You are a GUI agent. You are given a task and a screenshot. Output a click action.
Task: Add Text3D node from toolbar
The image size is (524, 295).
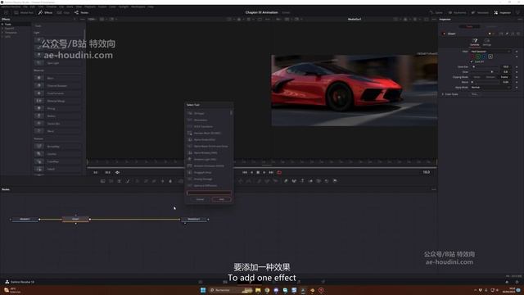(302, 181)
